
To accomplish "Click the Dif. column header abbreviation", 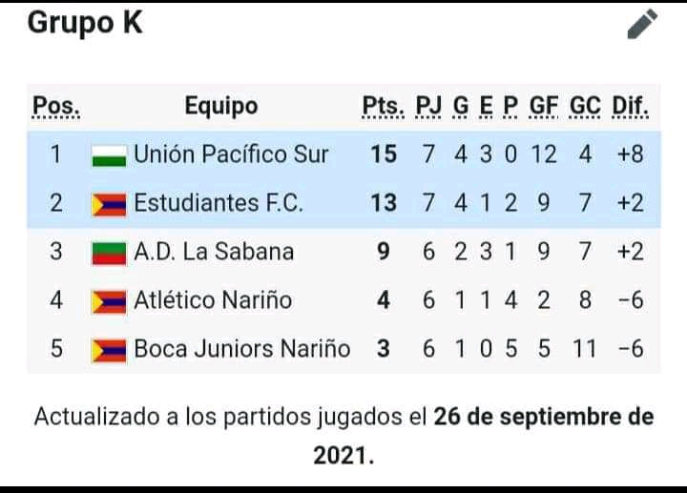I will [x=630, y=107].
